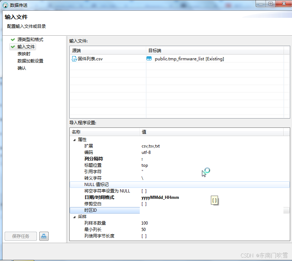Collapse the 采样 section
This screenshot has width=292, height=261.
(74, 217)
